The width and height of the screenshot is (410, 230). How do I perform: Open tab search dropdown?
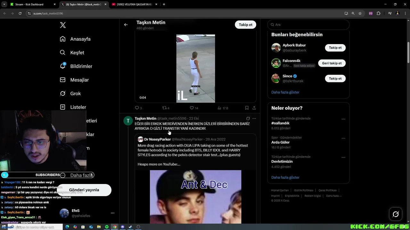[x=4, y=4]
